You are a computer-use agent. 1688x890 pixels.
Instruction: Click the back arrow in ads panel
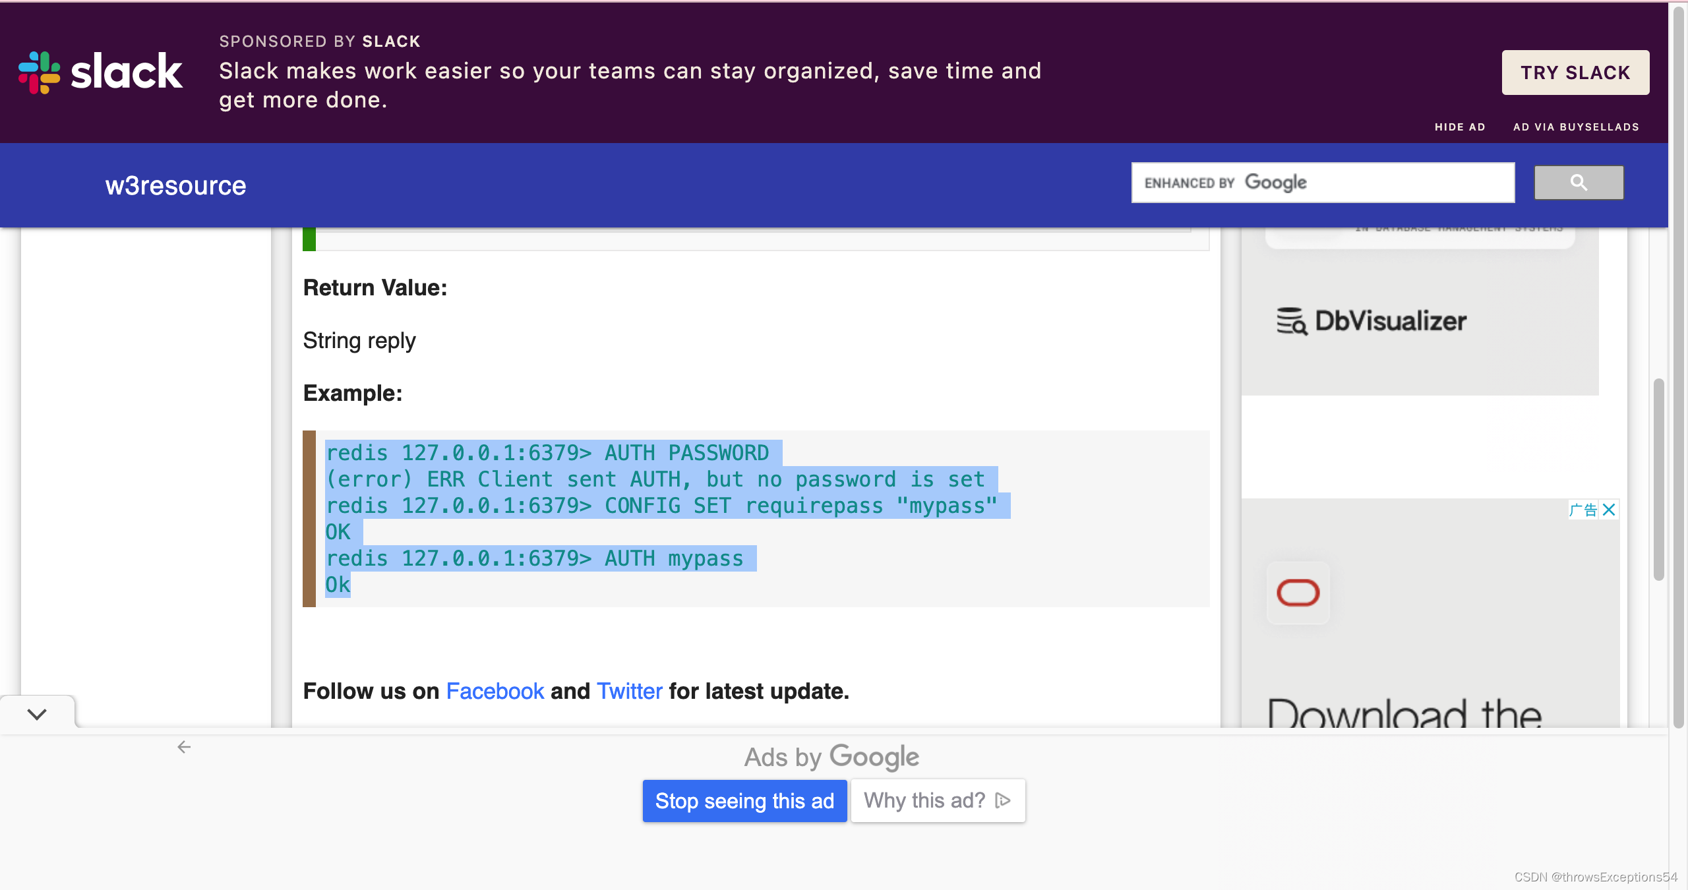[184, 747]
